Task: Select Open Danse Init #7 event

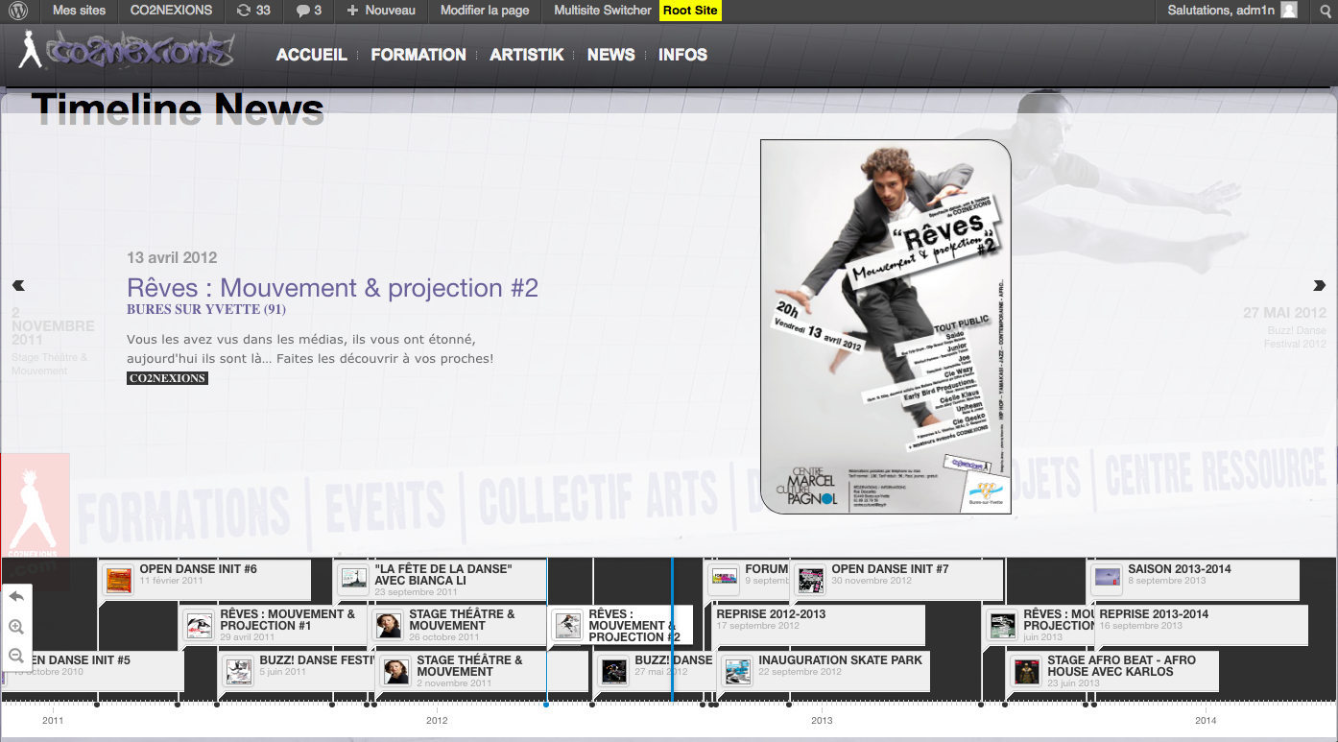Action: (x=896, y=580)
